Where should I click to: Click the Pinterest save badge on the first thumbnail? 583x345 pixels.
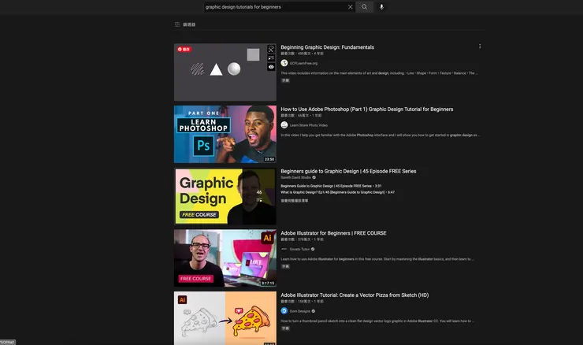point(184,49)
